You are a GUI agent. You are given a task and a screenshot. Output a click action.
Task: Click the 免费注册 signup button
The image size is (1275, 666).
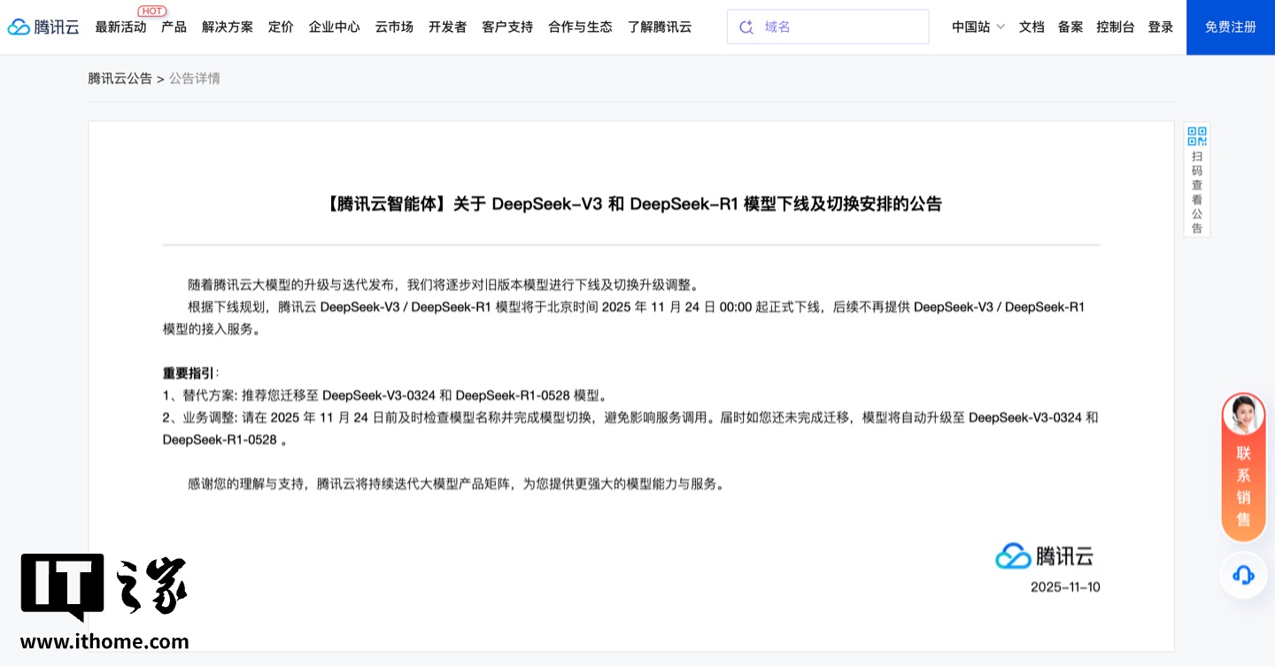pyautogui.click(x=1231, y=27)
